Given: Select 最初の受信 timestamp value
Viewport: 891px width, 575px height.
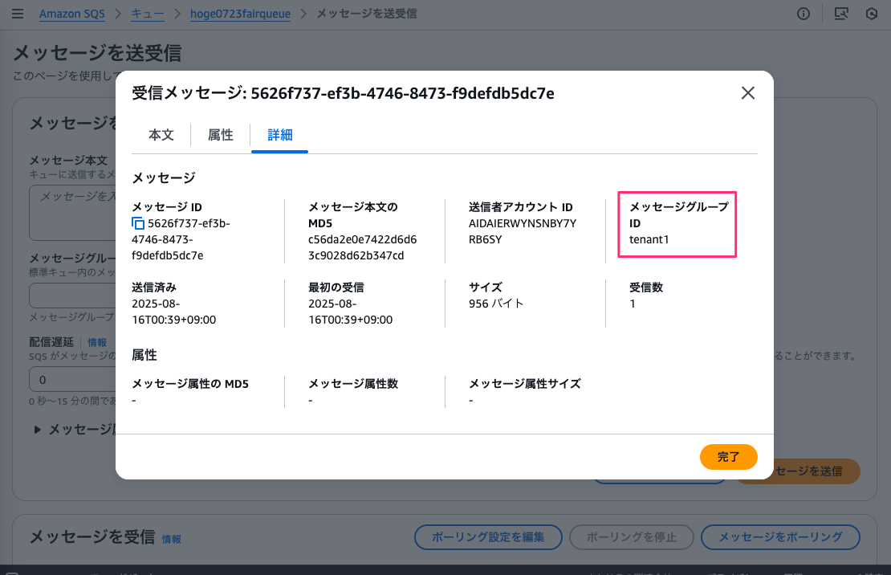Looking at the screenshot, I should [351, 312].
